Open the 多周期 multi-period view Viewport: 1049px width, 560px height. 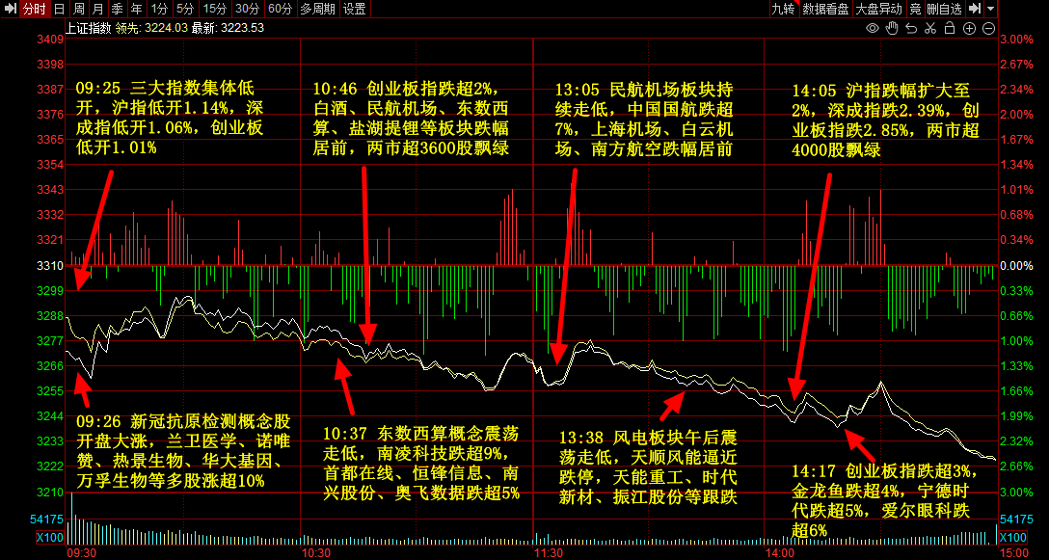[x=317, y=9]
